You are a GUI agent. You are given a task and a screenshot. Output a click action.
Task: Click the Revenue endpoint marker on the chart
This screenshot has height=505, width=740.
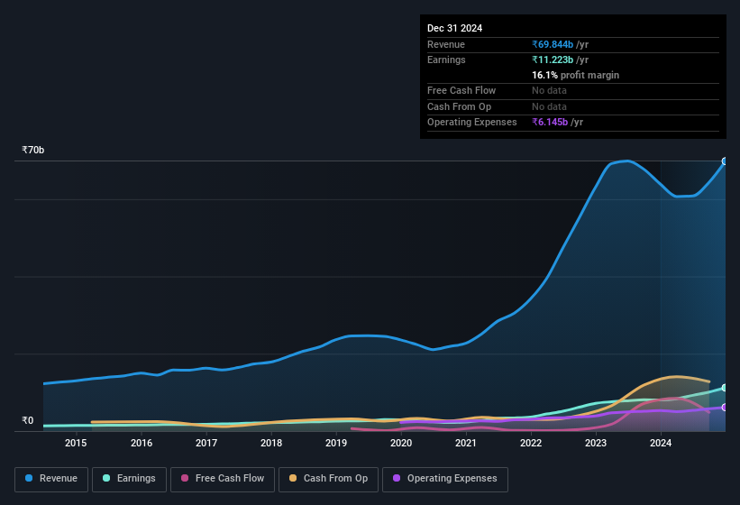pyautogui.click(x=725, y=161)
